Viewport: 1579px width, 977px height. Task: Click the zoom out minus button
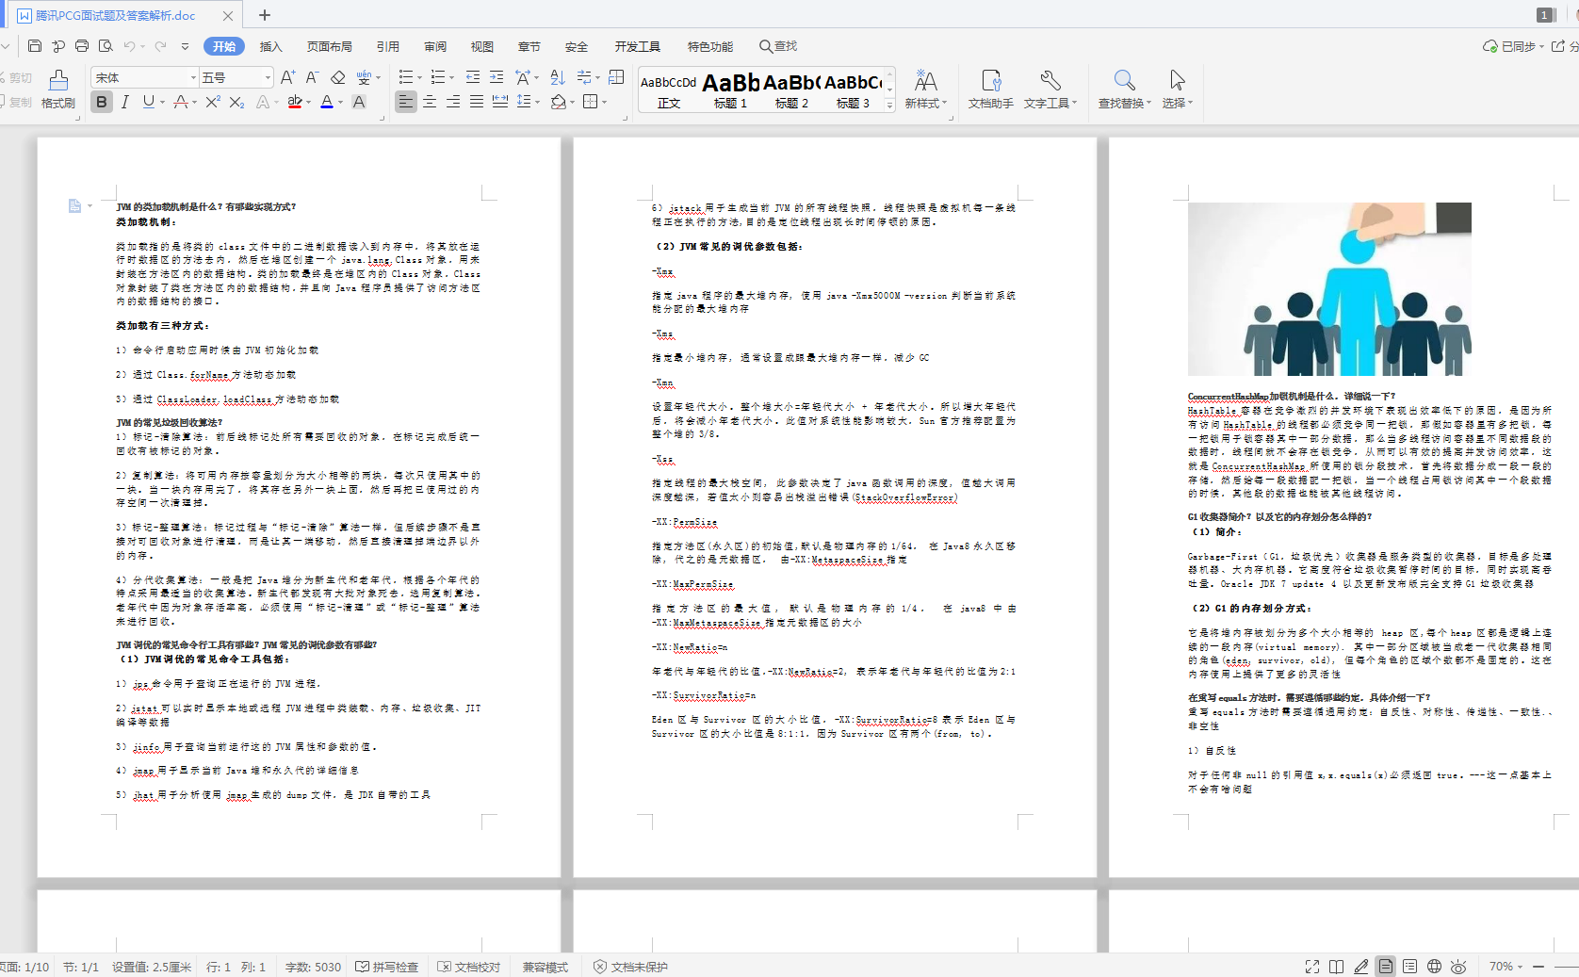click(x=1538, y=967)
